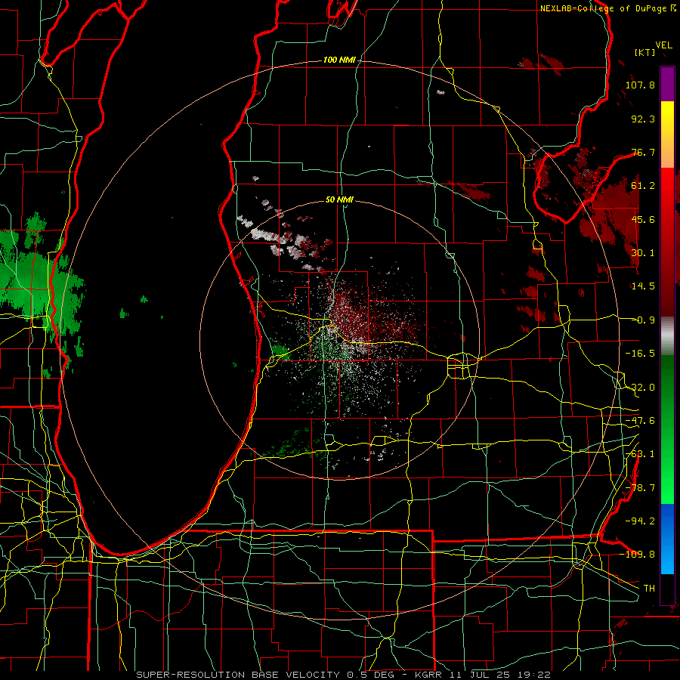Click the 76.7 value on velocity scale
The height and width of the screenshot is (680, 680).
coord(643,152)
